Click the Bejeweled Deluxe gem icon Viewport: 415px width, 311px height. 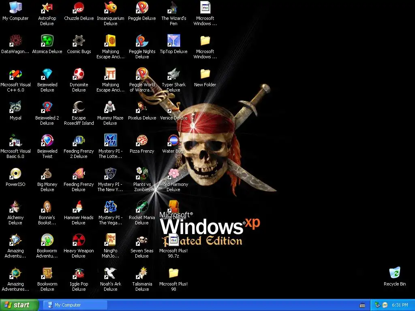[x=47, y=74]
